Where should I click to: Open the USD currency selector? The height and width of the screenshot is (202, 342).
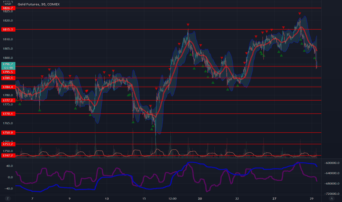click(8, 4)
